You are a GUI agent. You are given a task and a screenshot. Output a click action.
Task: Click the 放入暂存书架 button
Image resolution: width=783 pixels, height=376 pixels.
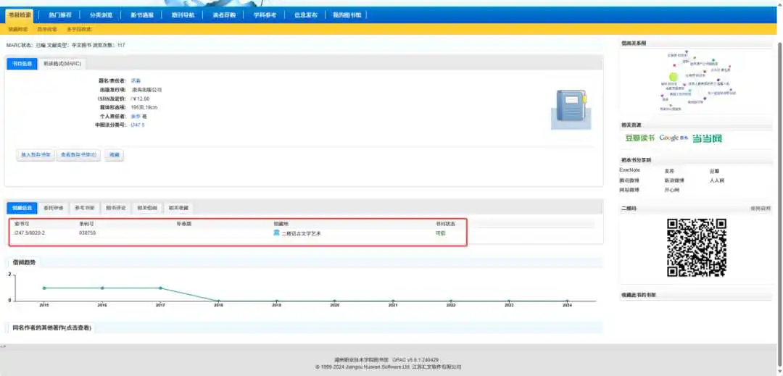(36, 155)
